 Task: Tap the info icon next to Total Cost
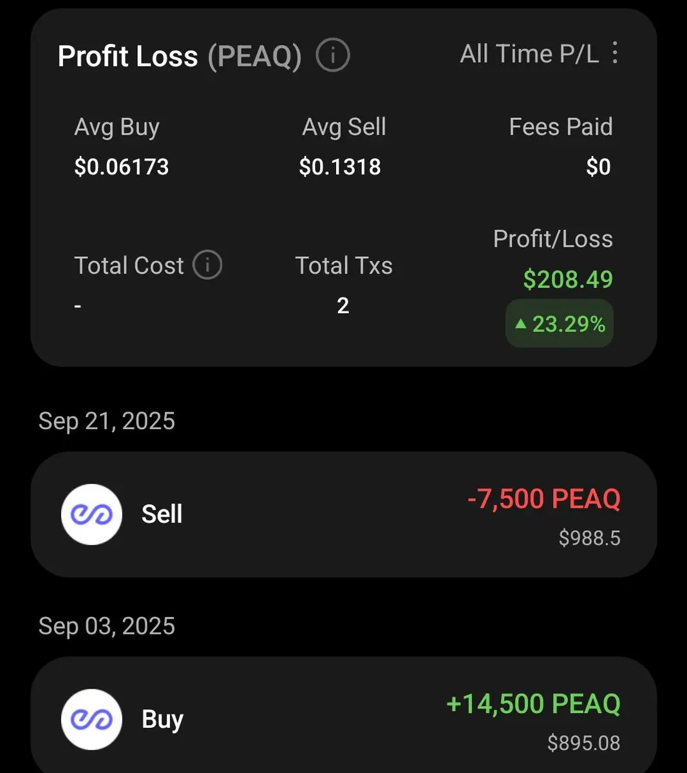(x=207, y=265)
